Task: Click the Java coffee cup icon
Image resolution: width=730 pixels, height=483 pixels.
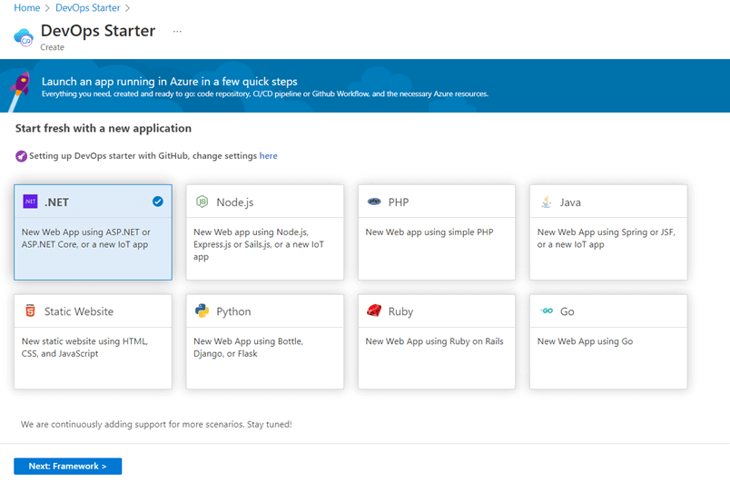Action: 546,202
